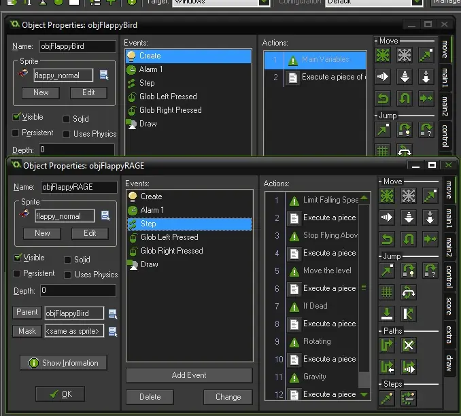Screen dimensions: 461x416
Task: Select Draw event in objFlappyRAGE events list
Action: tap(189, 264)
